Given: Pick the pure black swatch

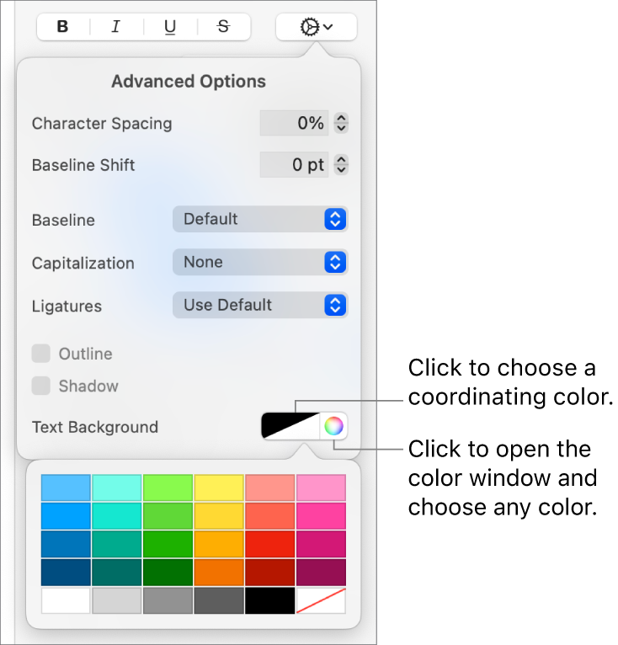Looking at the screenshot, I should click(270, 600).
